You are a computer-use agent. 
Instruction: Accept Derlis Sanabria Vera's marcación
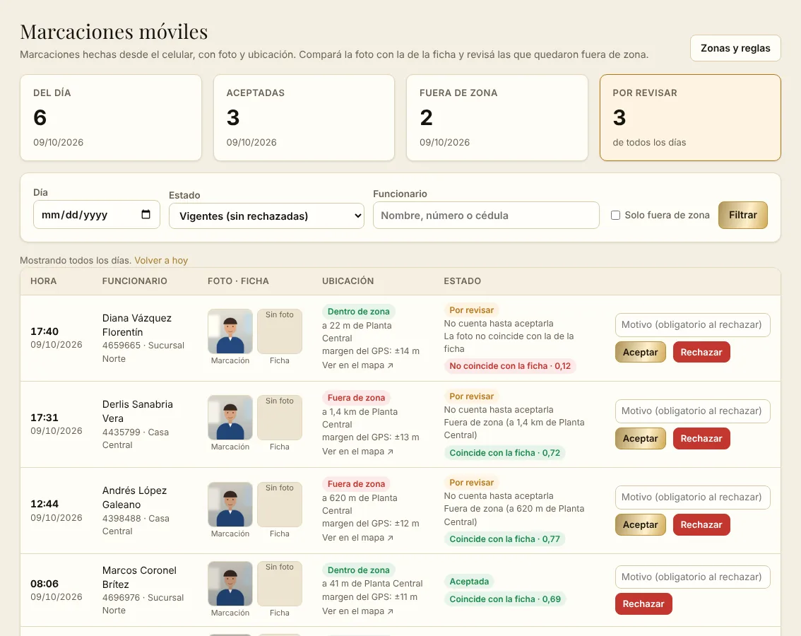point(640,438)
